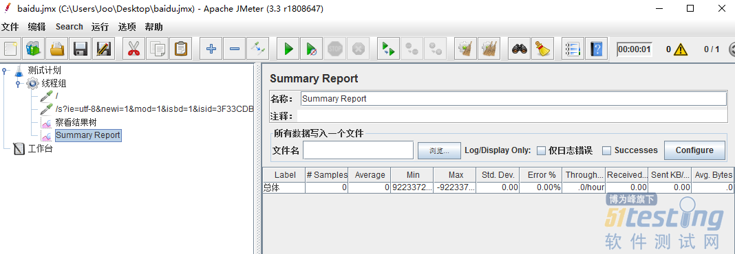
Task: Click the warning triangle error counter
Action: (x=680, y=49)
